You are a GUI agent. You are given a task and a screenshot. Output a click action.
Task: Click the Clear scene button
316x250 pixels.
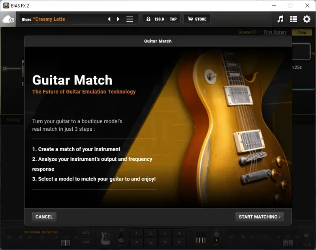pos(302,32)
